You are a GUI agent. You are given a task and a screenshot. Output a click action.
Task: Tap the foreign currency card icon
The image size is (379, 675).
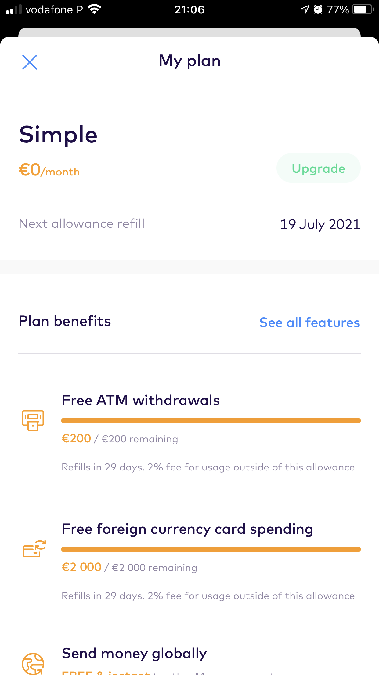tap(34, 549)
